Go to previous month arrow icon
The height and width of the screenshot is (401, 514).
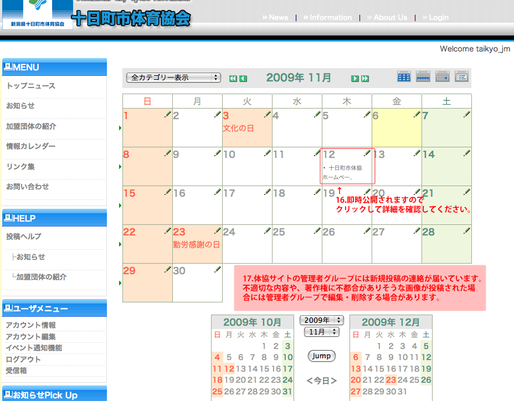tap(243, 78)
